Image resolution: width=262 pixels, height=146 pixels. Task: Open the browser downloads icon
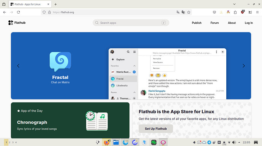click(x=221, y=12)
